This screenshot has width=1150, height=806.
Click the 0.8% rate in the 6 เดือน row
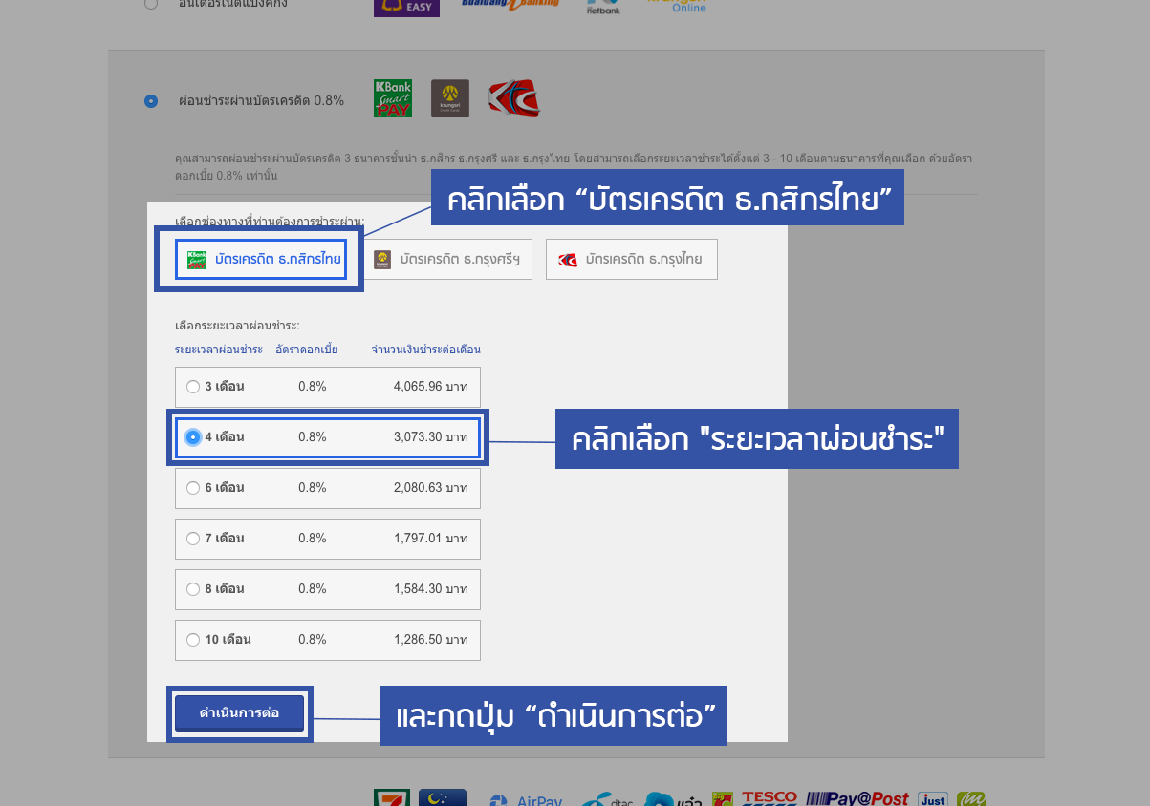click(x=313, y=488)
